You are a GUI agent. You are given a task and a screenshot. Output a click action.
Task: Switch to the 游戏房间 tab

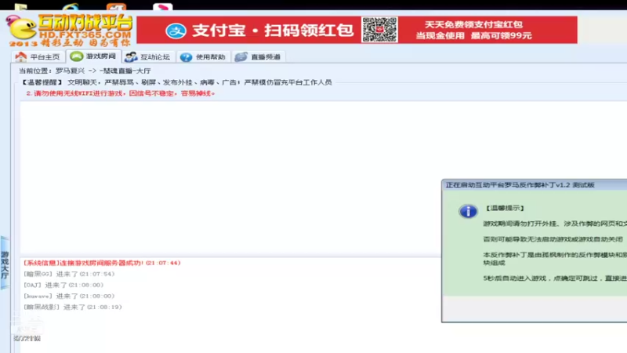click(x=93, y=56)
